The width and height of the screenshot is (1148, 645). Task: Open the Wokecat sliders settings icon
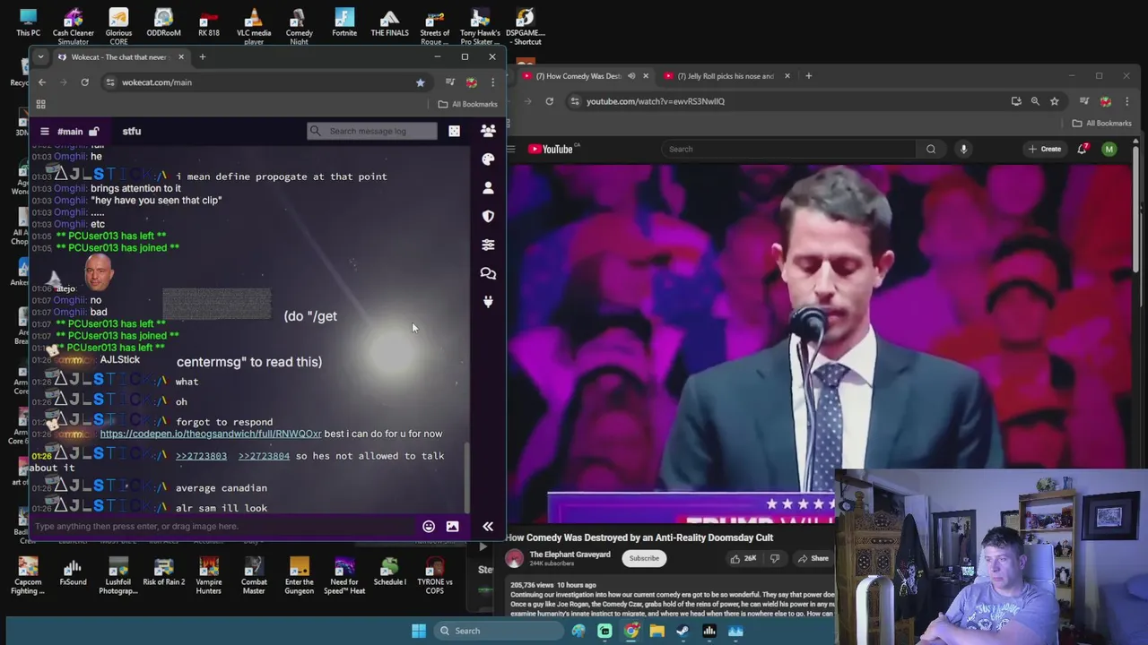click(488, 245)
